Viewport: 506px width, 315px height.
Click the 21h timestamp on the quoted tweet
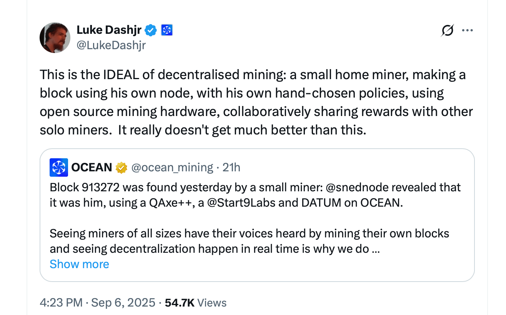pyautogui.click(x=231, y=167)
